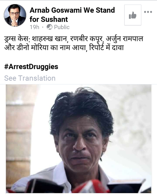The image size is (157, 195).
Task: Expand the post via See Translation
Action: click(30, 78)
